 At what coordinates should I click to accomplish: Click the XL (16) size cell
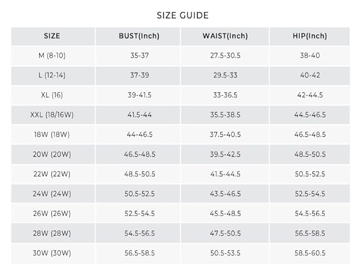point(52,95)
